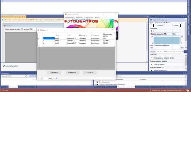The width and height of the screenshot is (191, 154).
Task: Switch to the Окно интерпретации tab
Action: (156, 87)
